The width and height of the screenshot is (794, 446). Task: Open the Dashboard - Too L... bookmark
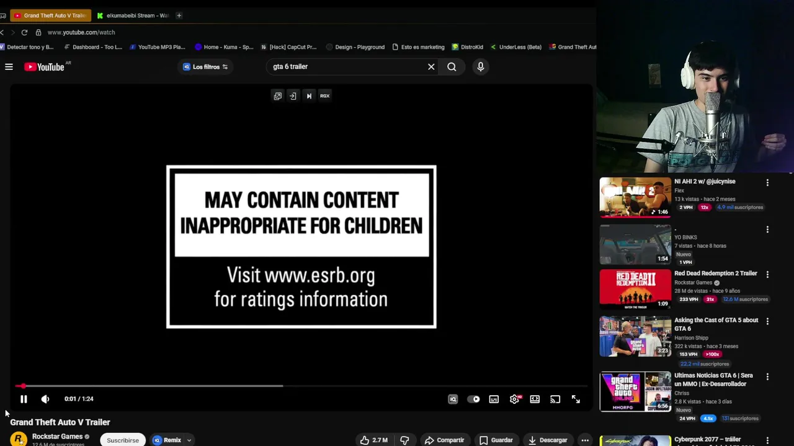pyautogui.click(x=93, y=47)
